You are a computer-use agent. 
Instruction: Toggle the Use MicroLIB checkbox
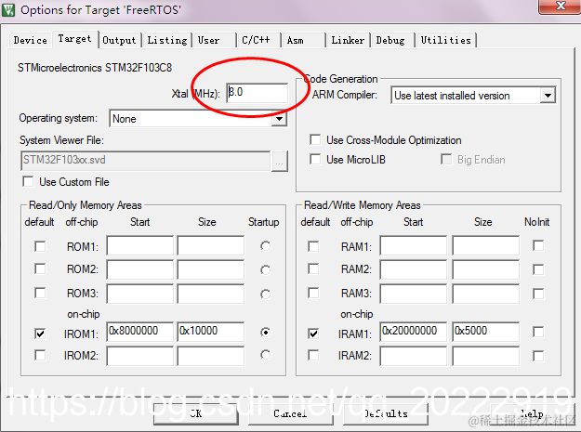point(315,160)
